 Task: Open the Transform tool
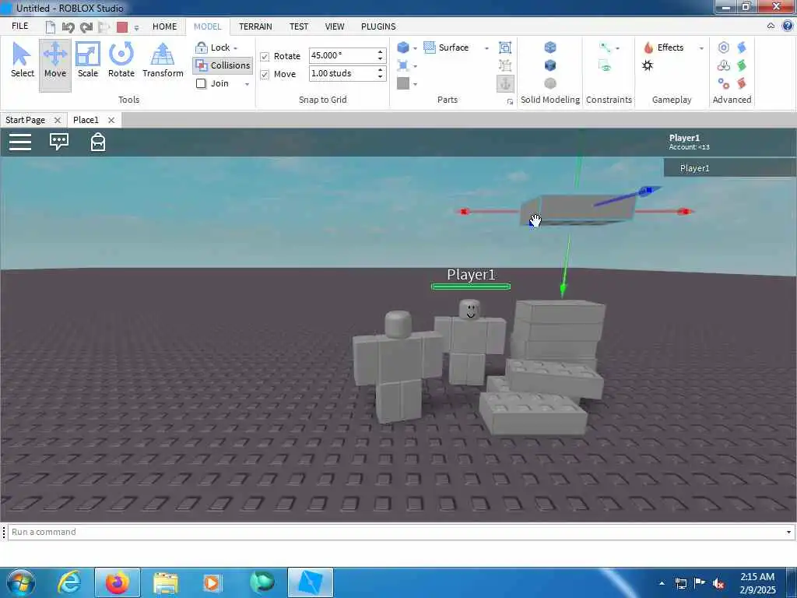tap(163, 61)
